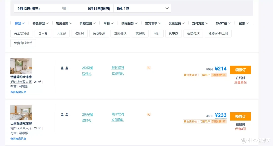Screen dimensions: 273x146
Task: Open the 房型 filter dropdown
Action: [x=19, y=23]
